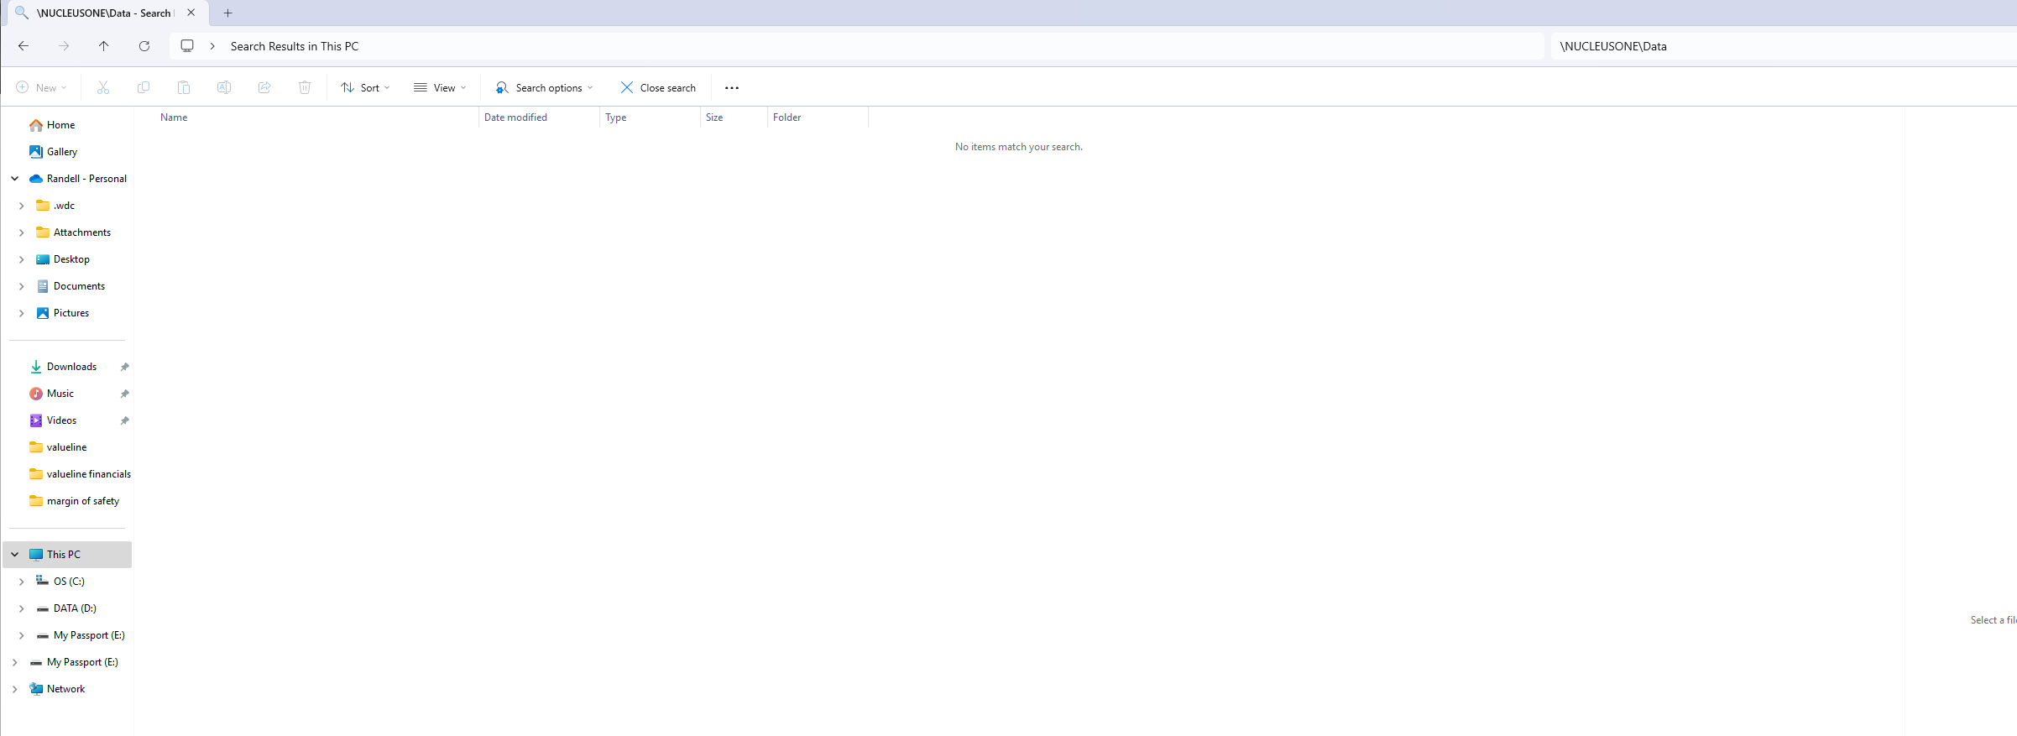The height and width of the screenshot is (736, 2017).
Task: Open pinned Videos folder
Action: [x=61, y=420]
